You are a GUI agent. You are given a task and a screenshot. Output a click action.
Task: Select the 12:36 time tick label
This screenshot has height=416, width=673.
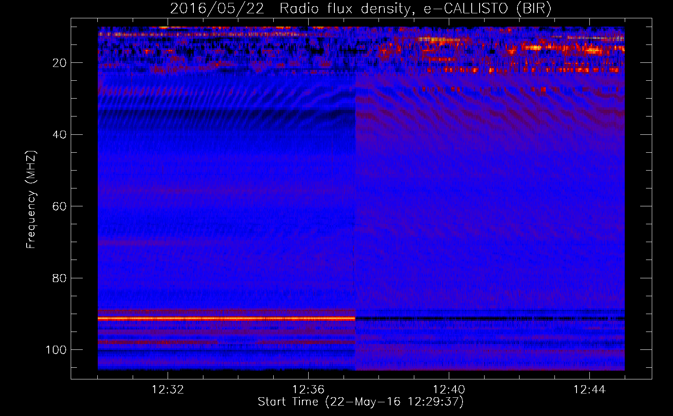[308, 390]
